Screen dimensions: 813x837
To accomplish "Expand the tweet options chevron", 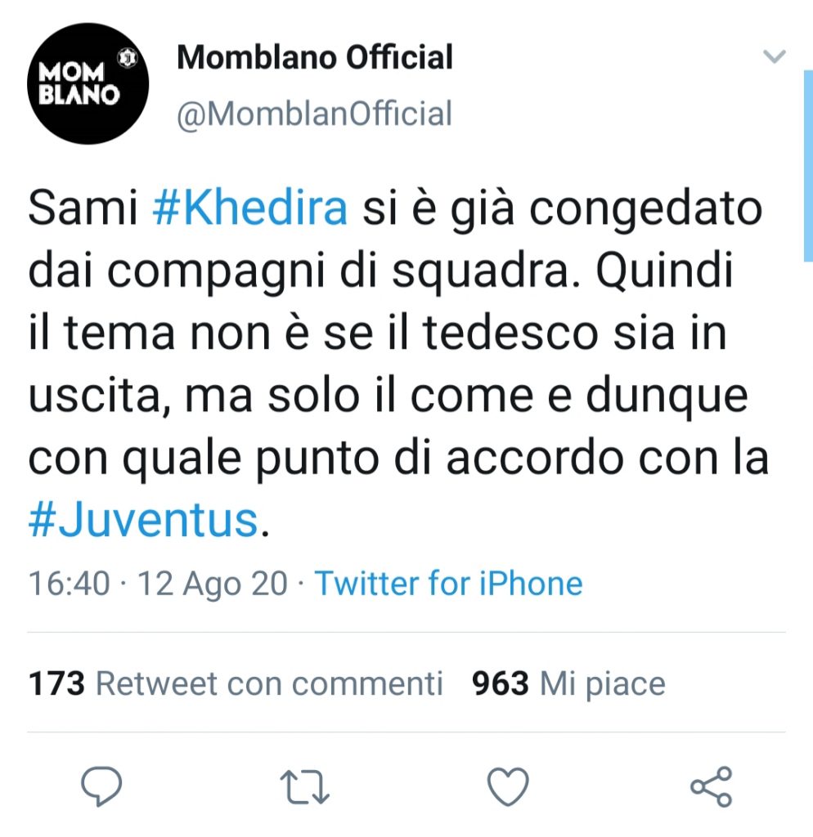I will [773, 57].
